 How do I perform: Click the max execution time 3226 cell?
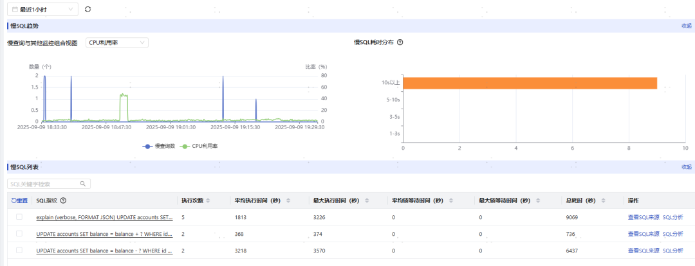click(x=320, y=217)
